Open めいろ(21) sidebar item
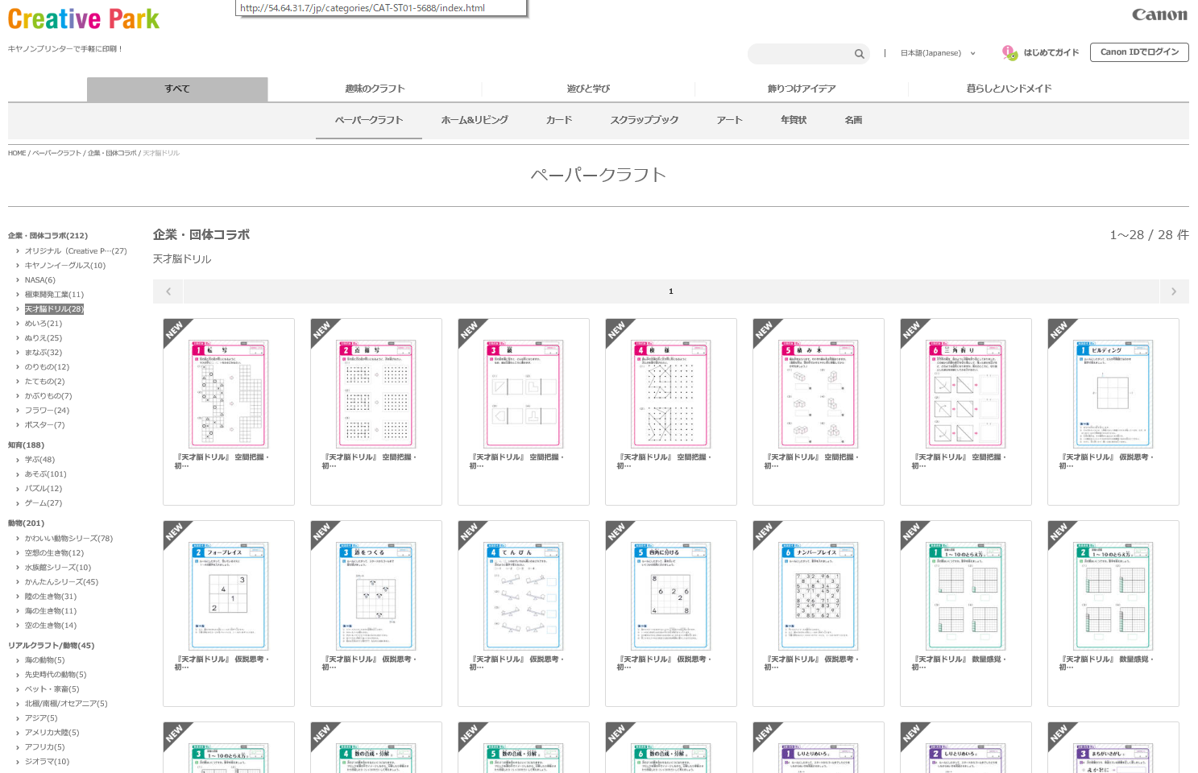The height and width of the screenshot is (773, 1198). coord(43,324)
